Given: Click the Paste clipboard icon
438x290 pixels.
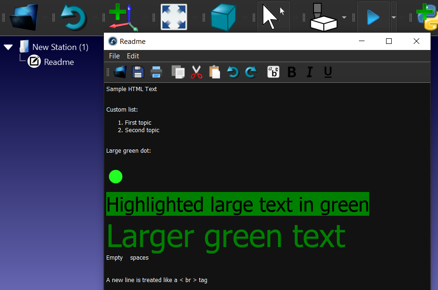Looking at the screenshot, I should pos(214,72).
